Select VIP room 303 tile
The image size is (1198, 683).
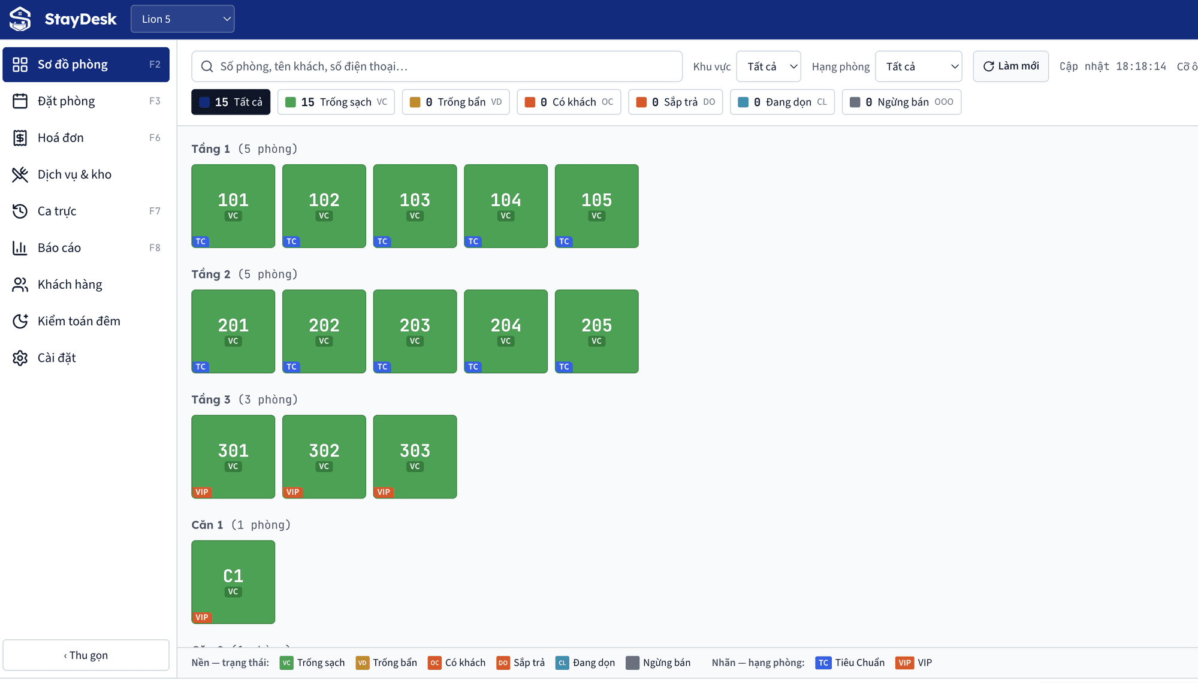coord(415,457)
